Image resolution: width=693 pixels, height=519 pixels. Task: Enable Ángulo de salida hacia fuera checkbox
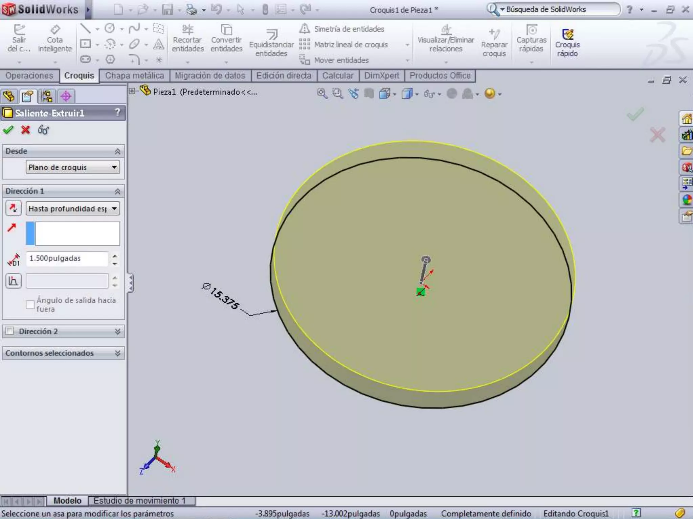point(30,304)
